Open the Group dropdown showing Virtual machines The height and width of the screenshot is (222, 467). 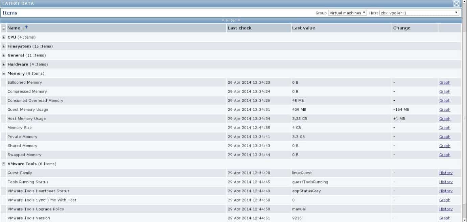coord(347,13)
